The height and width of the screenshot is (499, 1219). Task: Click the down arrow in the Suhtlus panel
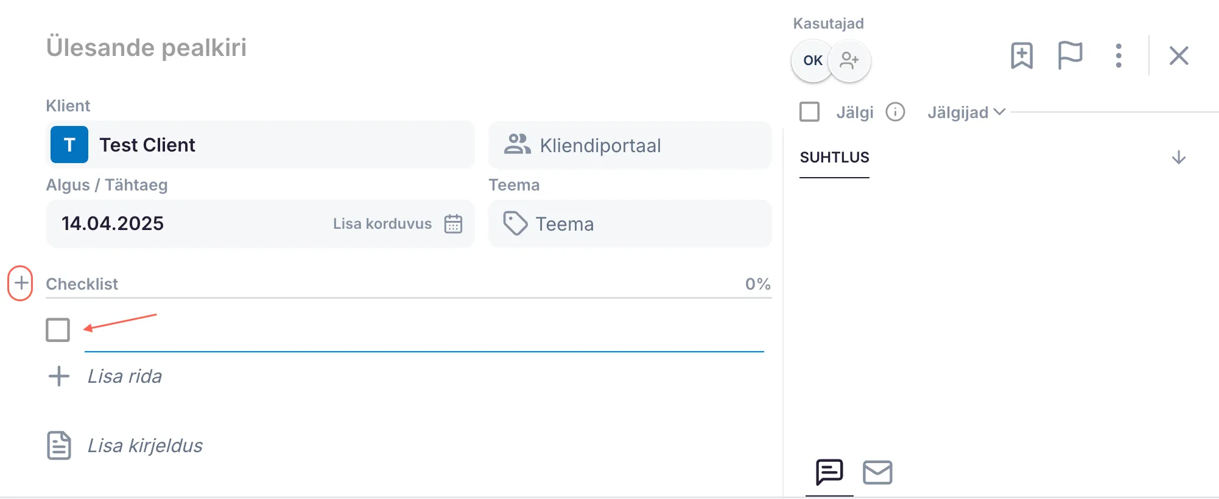point(1179,158)
